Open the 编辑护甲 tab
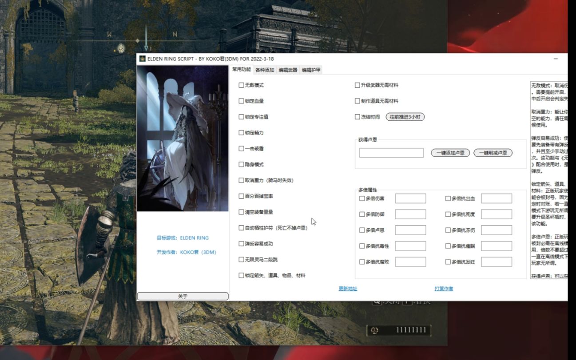 tap(311, 70)
